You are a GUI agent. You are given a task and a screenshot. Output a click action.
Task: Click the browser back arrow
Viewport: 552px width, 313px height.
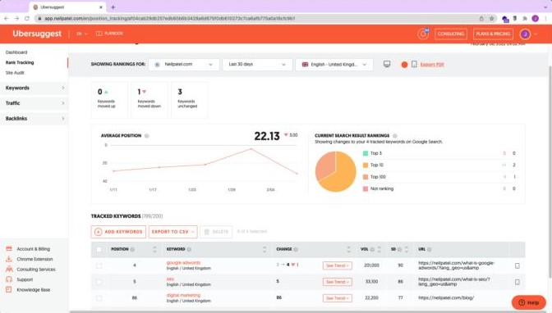(x=7, y=18)
